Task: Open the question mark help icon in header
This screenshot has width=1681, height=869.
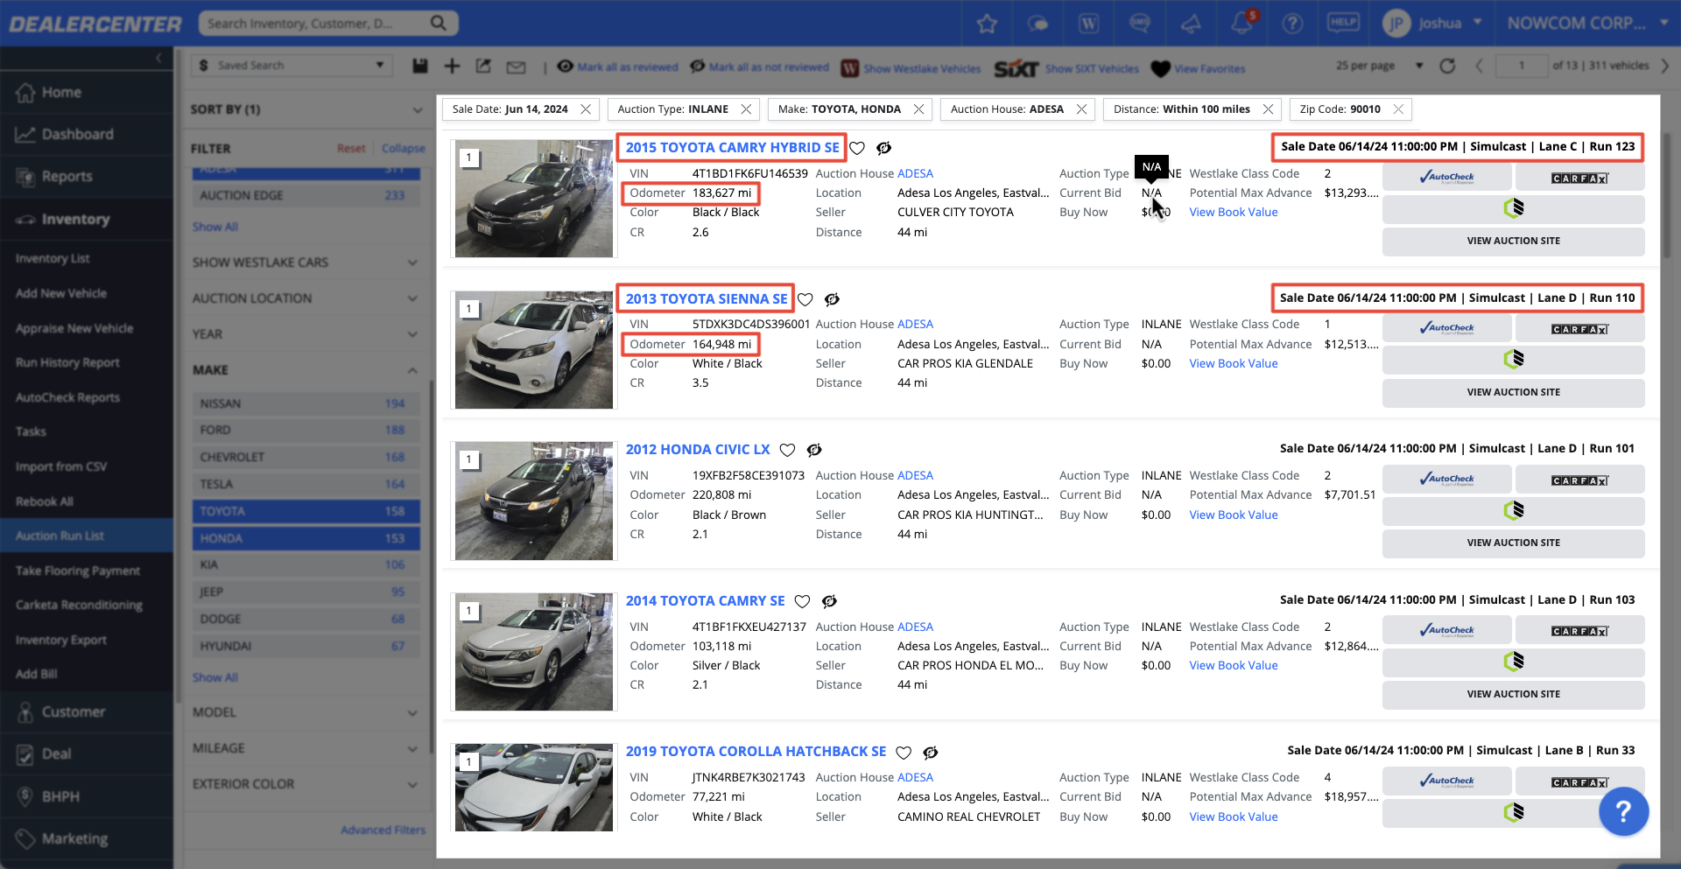Action: (x=1292, y=24)
